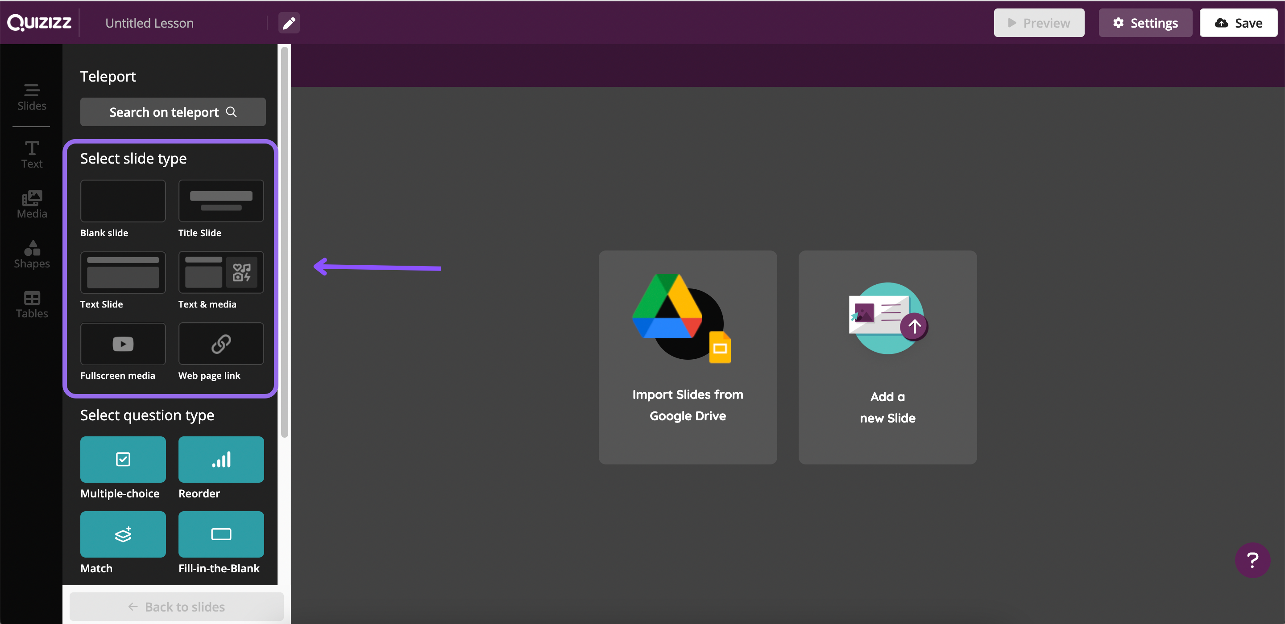The image size is (1285, 624).
Task: Select the Multiple-choice question type
Action: coord(123,459)
